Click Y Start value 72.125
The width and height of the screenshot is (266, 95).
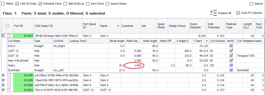pos(200,46)
